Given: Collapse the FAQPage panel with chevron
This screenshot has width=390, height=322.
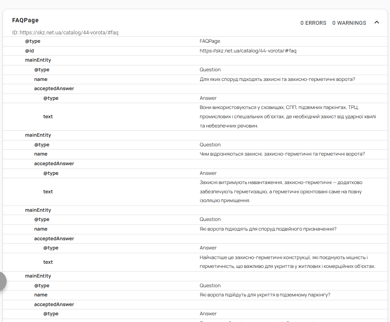Looking at the screenshot, I should 377,23.
